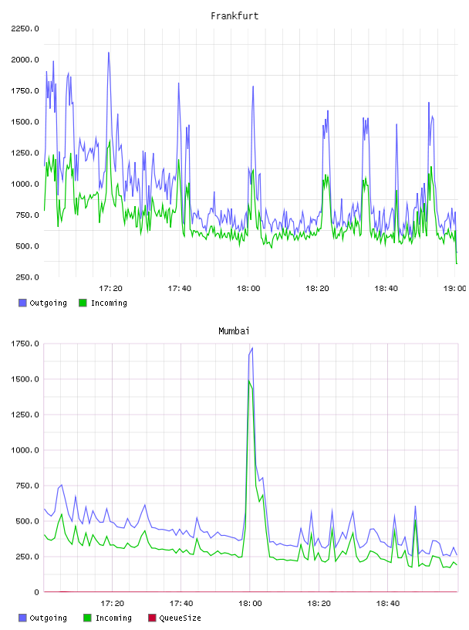Click the red QueueSize swatch in Mumbai legend

click(x=152, y=618)
